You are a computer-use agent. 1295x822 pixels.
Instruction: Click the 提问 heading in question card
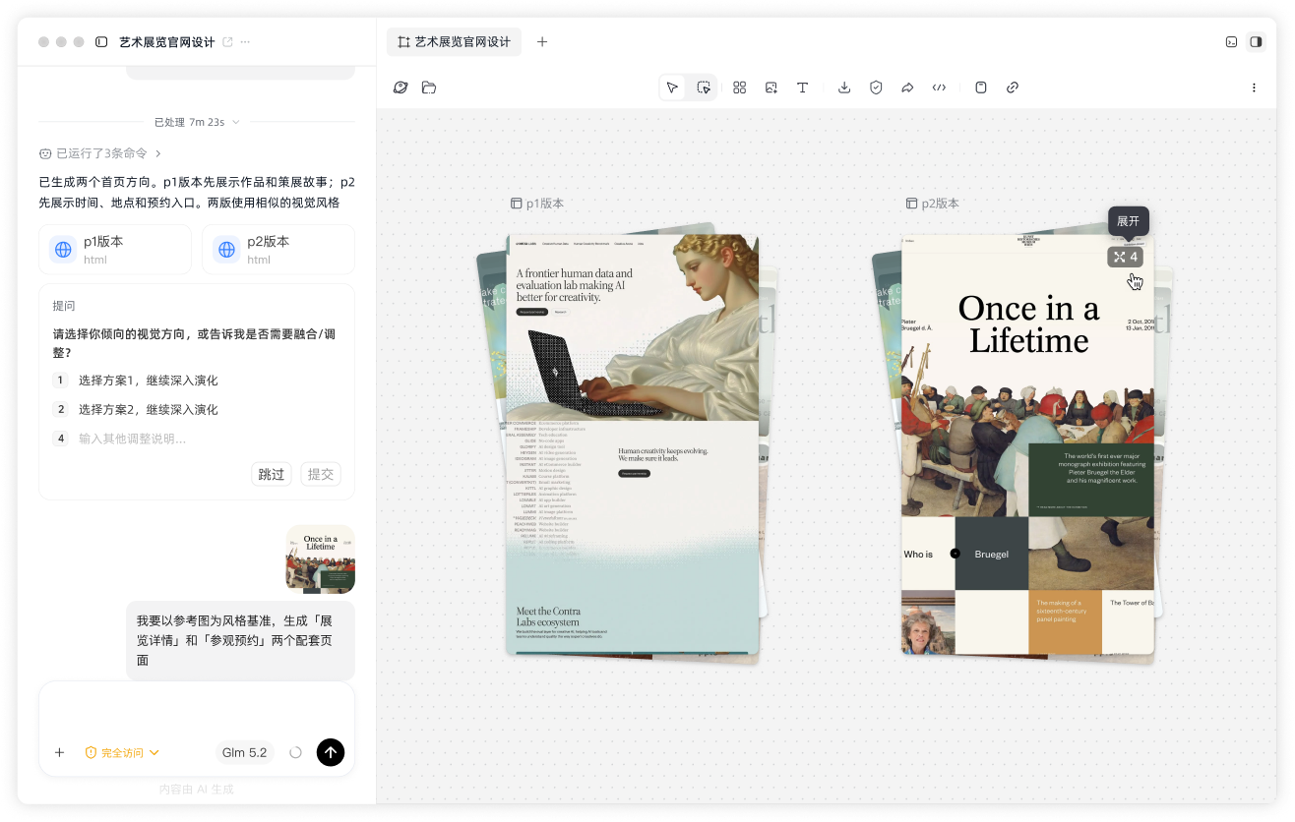click(64, 306)
